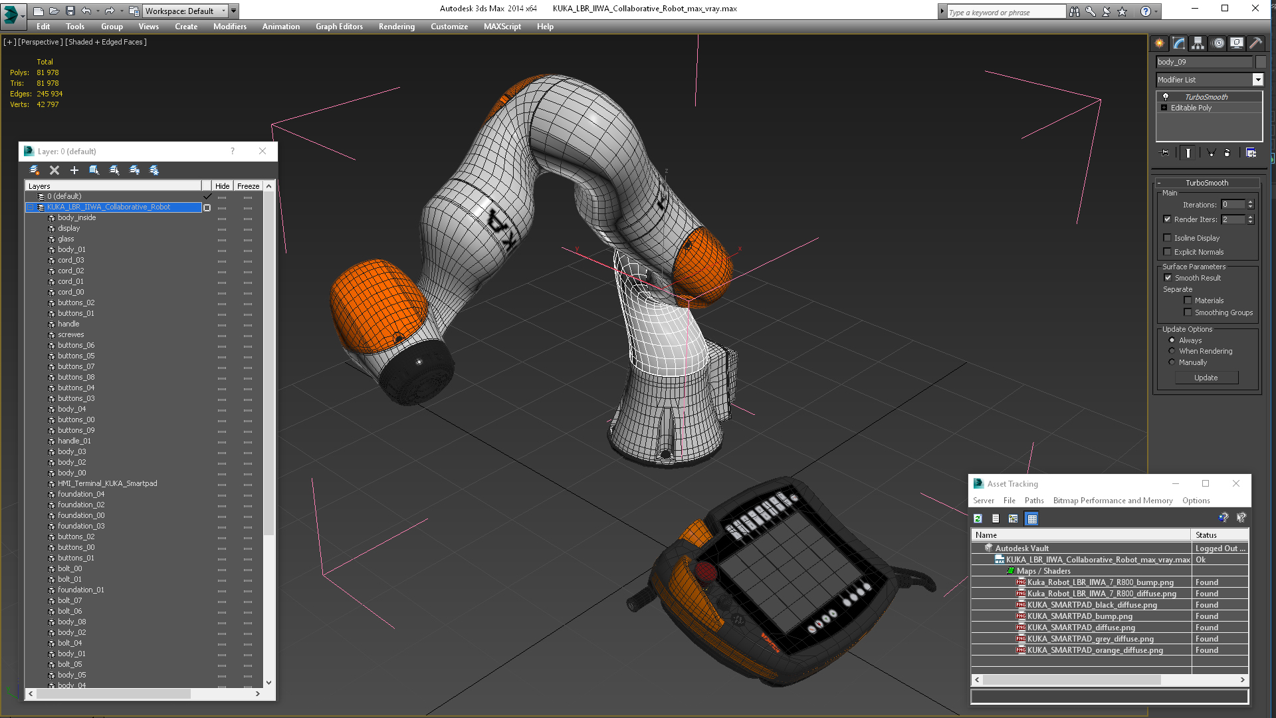Viewport: 1276px width, 718px height.
Task: Click the Redo arrow icon
Action: (110, 11)
